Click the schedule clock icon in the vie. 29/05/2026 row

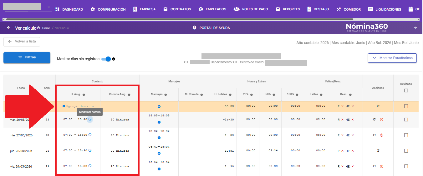90,166
